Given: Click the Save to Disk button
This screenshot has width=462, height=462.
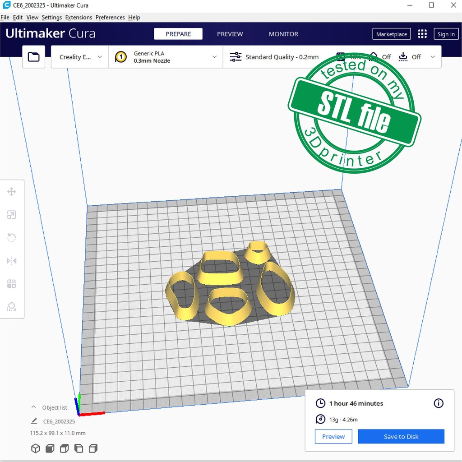Looking at the screenshot, I should [x=401, y=436].
